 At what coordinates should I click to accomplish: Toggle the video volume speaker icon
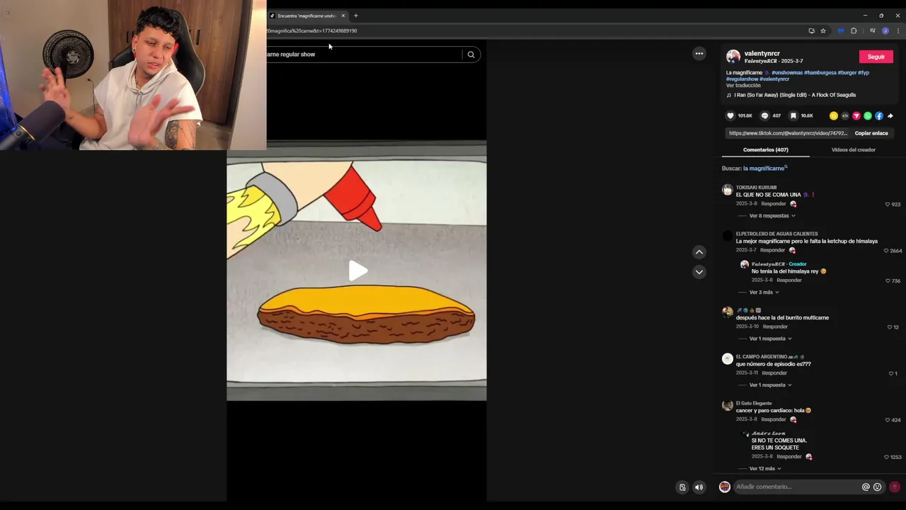(699, 487)
